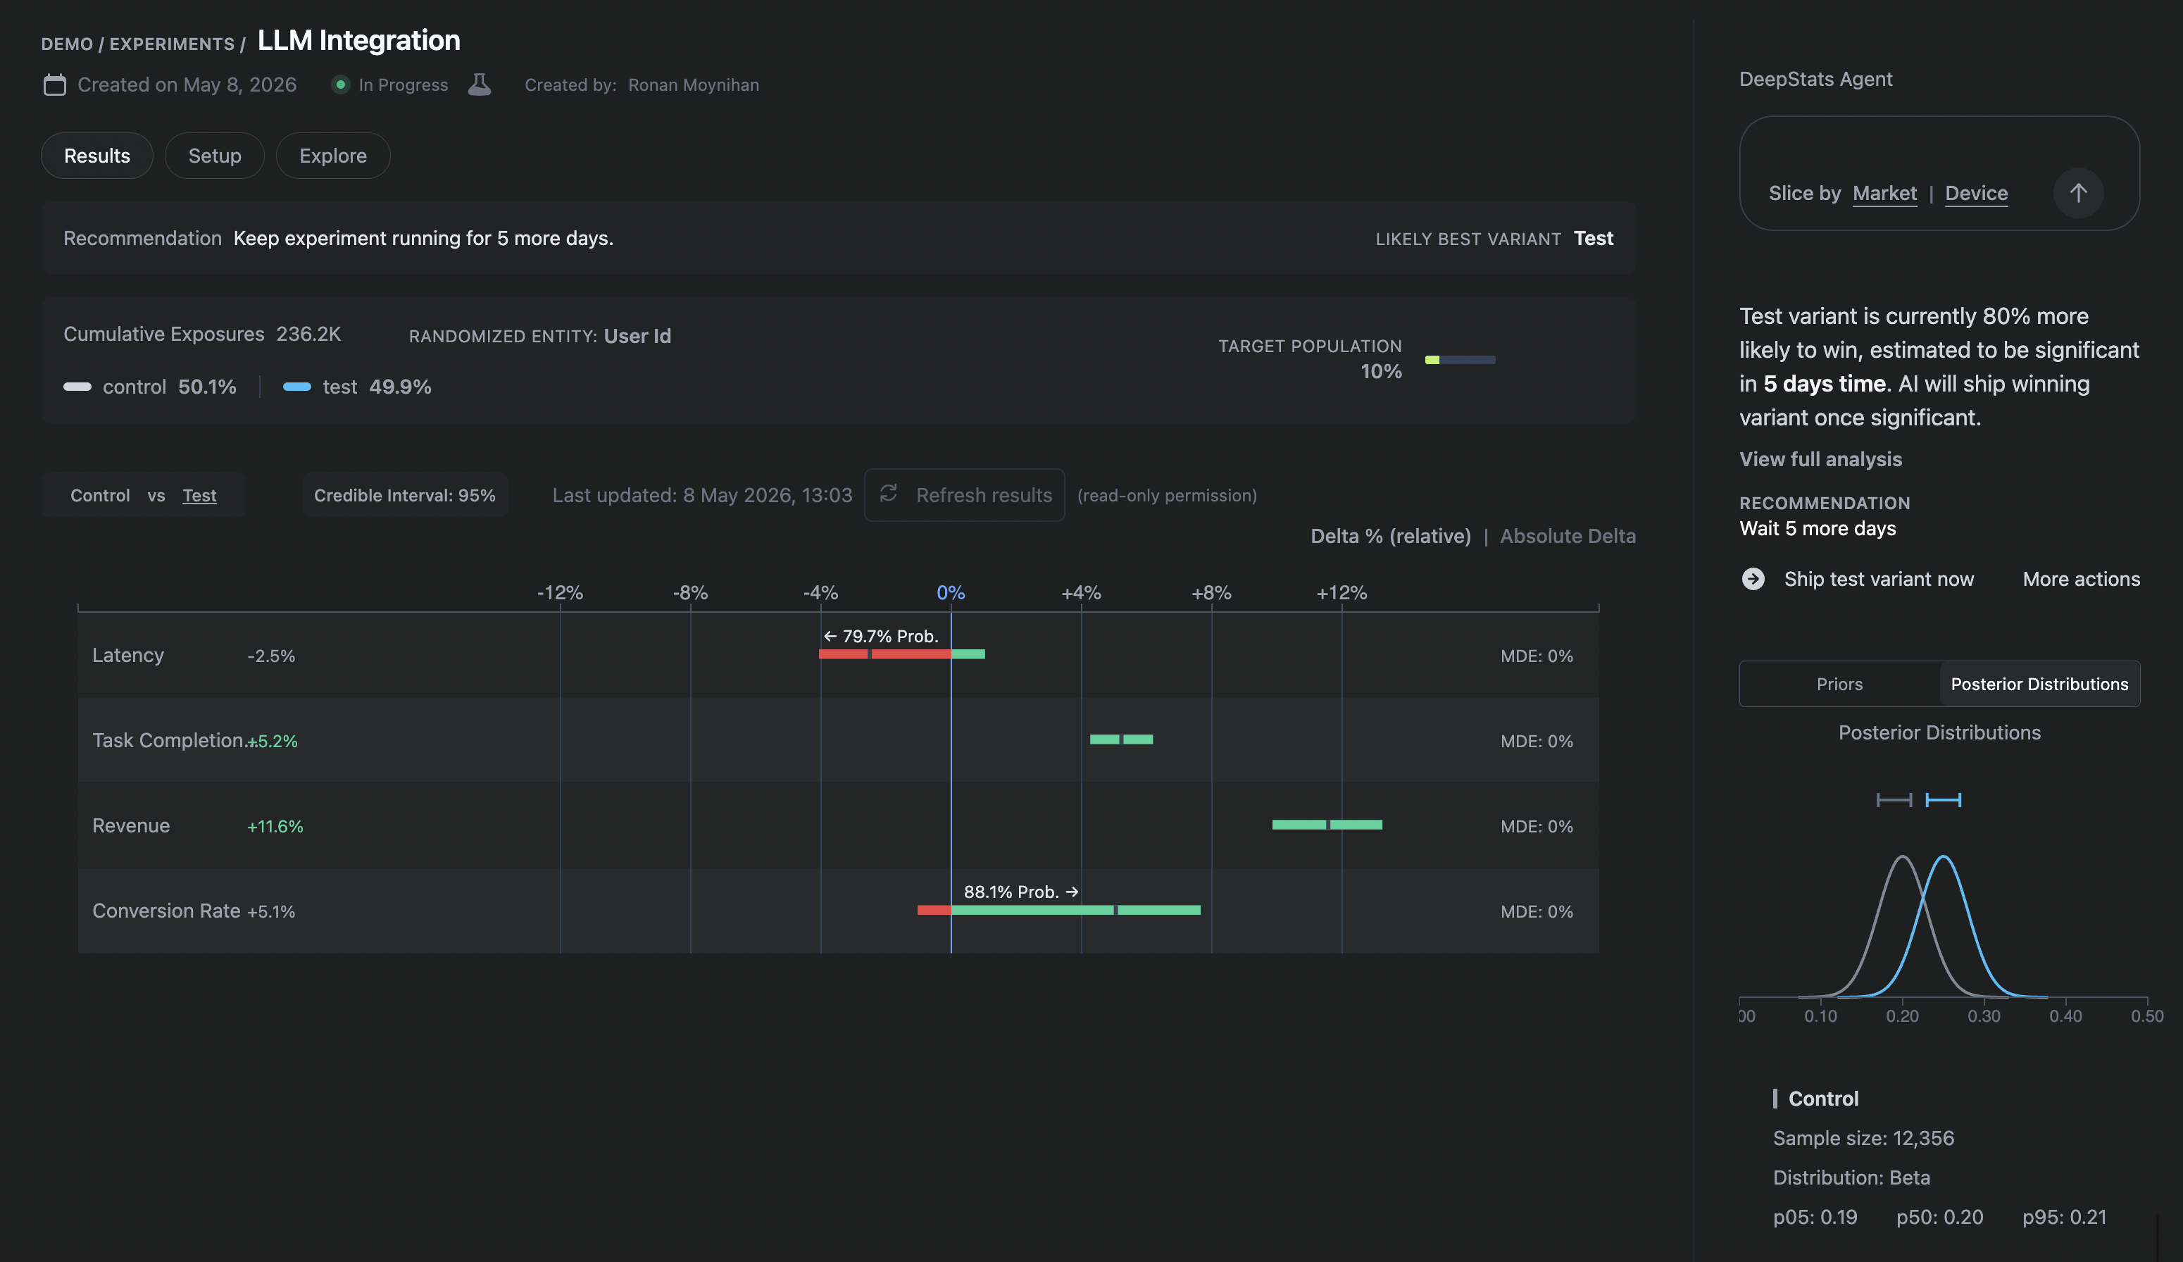
Task: Go to DEMO breadcrumb
Action: [x=67, y=43]
